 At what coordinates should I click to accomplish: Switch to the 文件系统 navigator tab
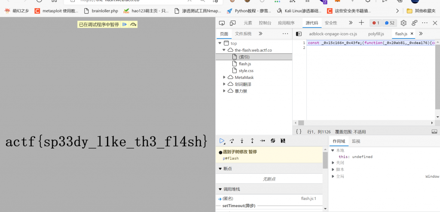point(243,34)
